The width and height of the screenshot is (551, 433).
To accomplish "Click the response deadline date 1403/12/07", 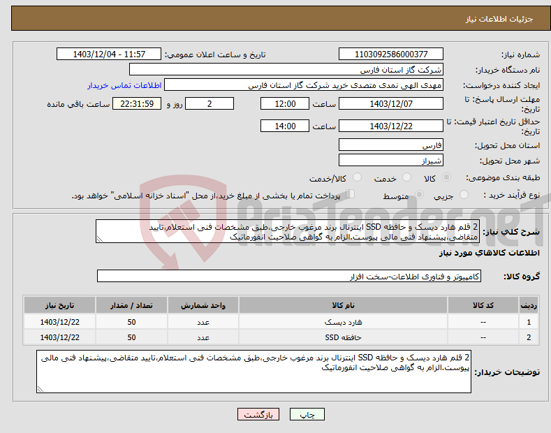I will click(391, 103).
